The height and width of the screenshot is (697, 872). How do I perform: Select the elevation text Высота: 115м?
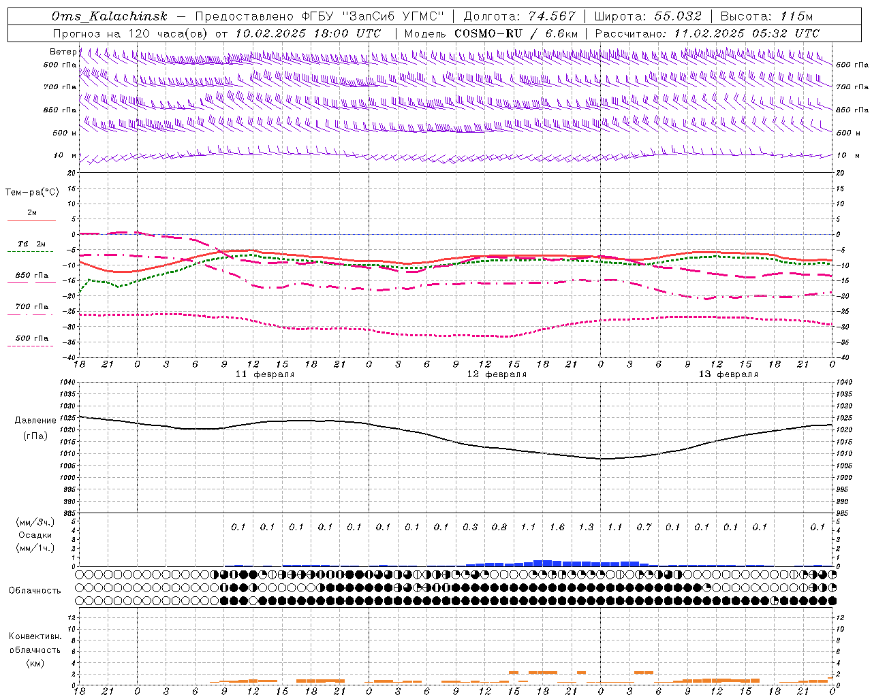tap(766, 16)
